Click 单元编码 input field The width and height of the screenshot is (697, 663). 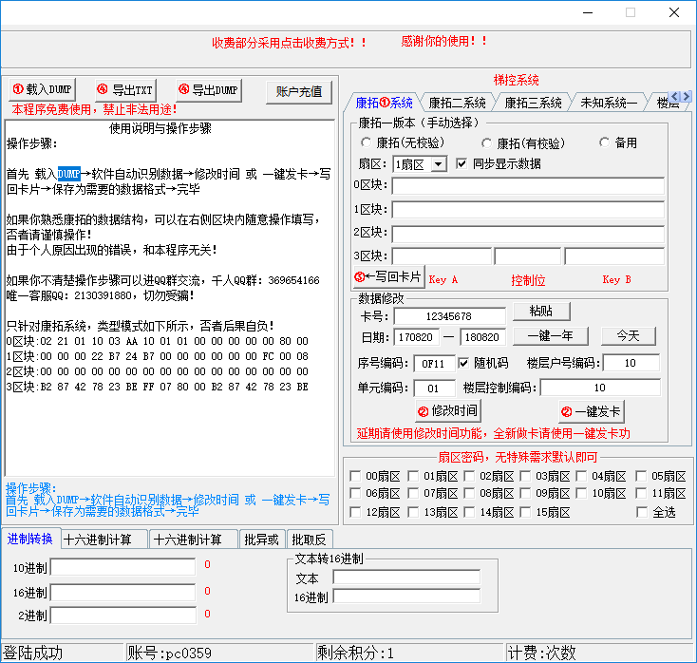(x=434, y=388)
